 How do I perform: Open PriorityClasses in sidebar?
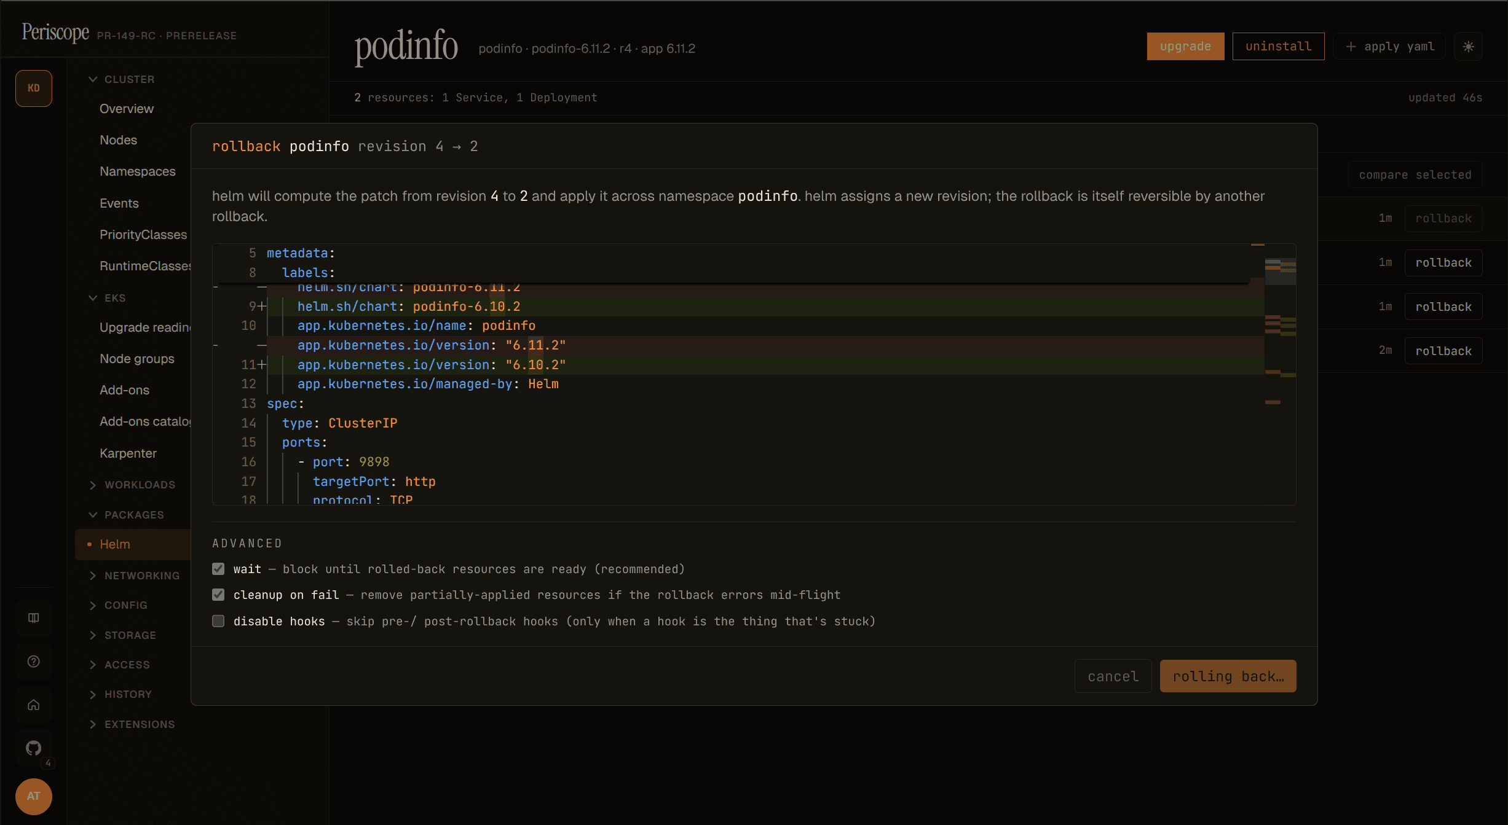tap(143, 235)
